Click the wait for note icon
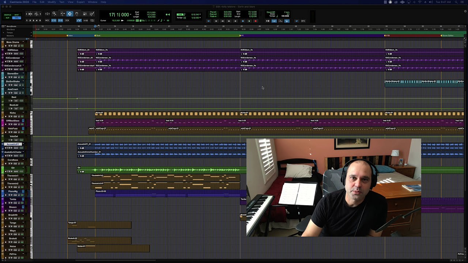This screenshot has height=263, width=468. tap(268, 21)
